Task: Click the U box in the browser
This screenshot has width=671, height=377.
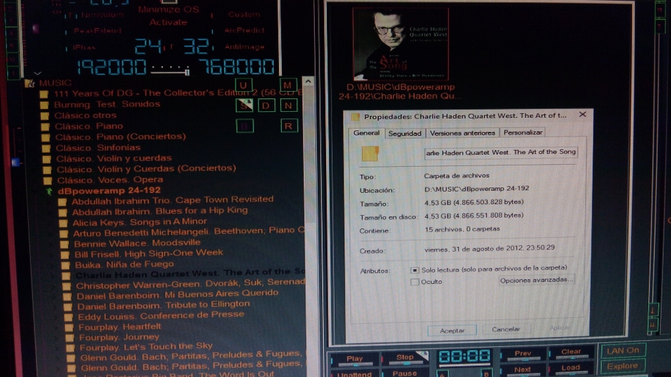Action: pyautogui.click(x=244, y=85)
